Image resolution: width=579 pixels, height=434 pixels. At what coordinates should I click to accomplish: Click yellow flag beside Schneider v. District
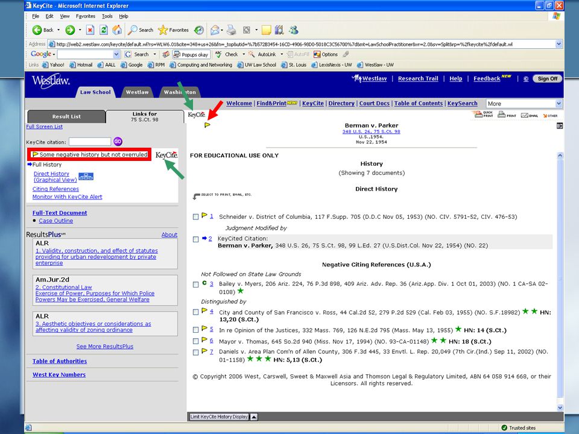204,215
